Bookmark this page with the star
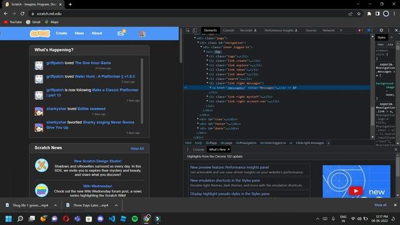 pos(359,14)
